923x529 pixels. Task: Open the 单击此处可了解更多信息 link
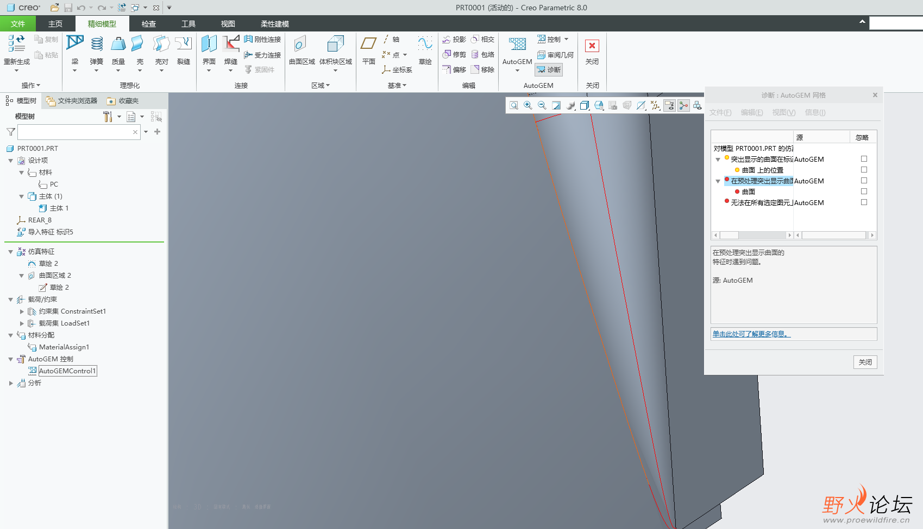751,334
